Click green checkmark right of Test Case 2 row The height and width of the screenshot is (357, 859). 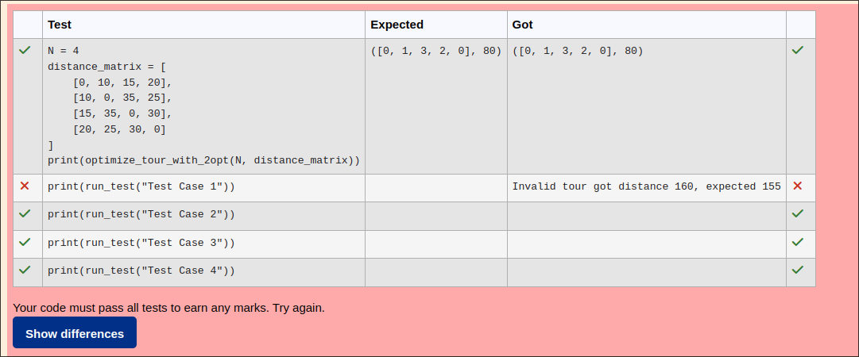coord(798,213)
